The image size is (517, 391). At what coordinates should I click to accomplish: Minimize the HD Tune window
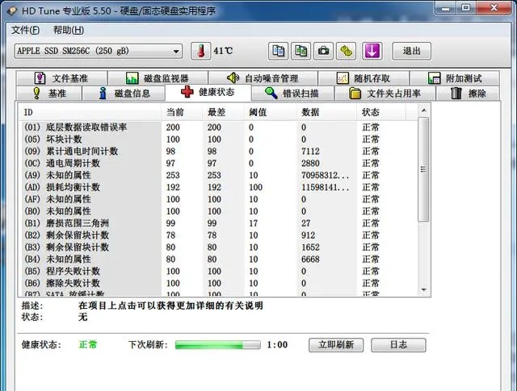[445, 8]
